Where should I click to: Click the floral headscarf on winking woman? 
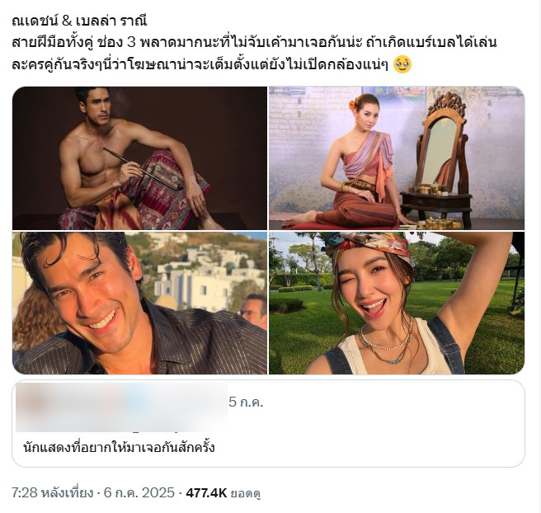click(367, 247)
